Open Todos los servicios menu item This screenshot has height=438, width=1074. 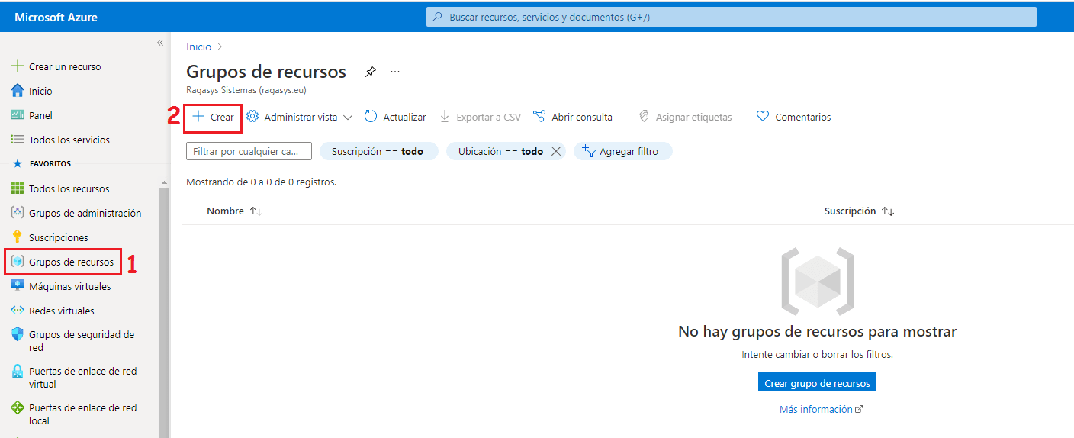tap(69, 140)
